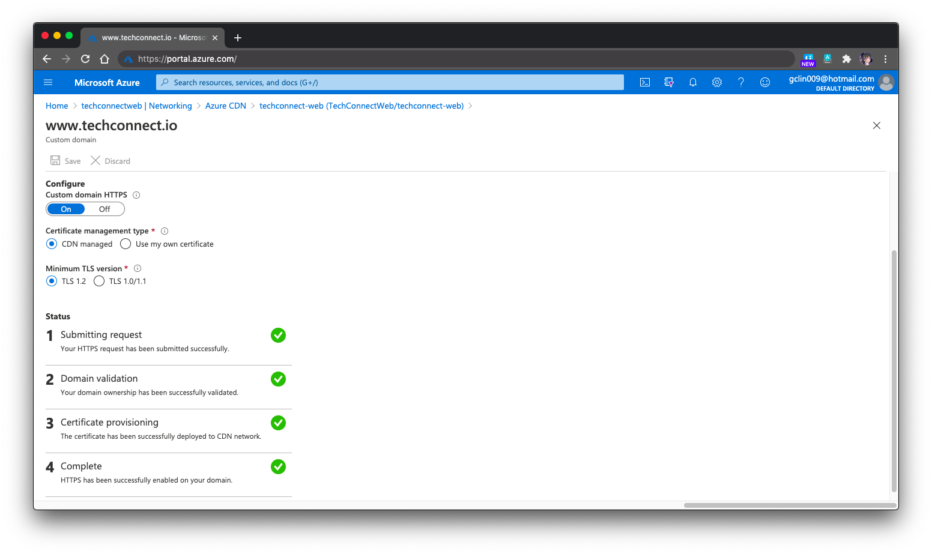Open portal settings gear icon
932x554 pixels.
[717, 82]
